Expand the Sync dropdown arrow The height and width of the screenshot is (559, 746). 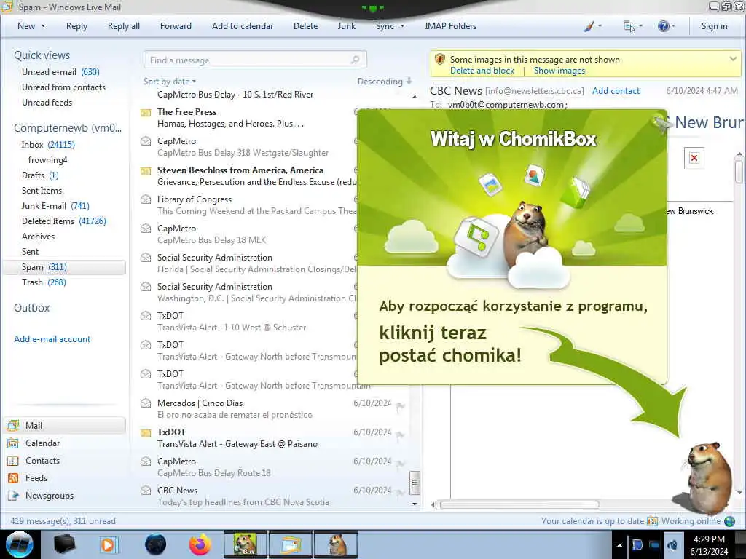coord(402,26)
